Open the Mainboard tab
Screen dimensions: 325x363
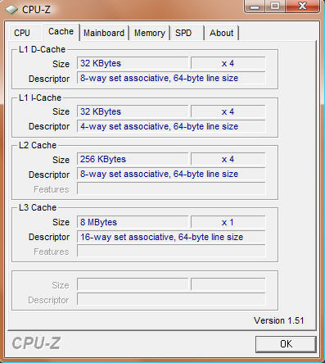[104, 33]
